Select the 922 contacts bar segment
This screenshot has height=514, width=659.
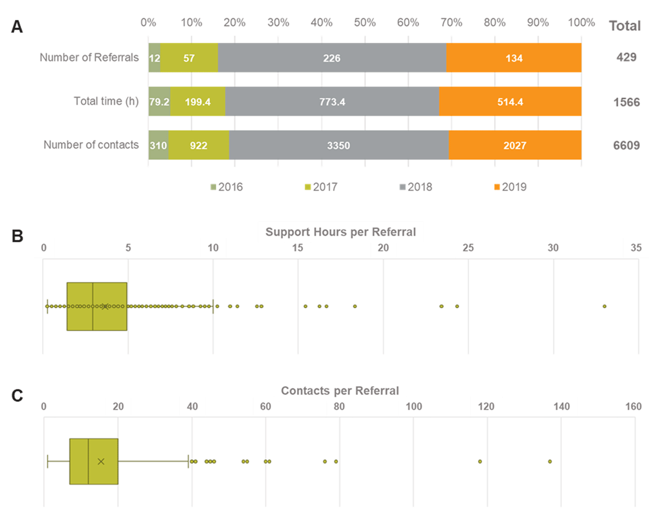[199, 145]
